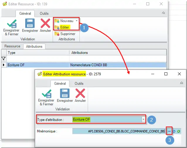Viewport: 187px width, 148px height.
Task: Switch to Outils tab in Editer Ressource window
Action: click(x=44, y=14)
